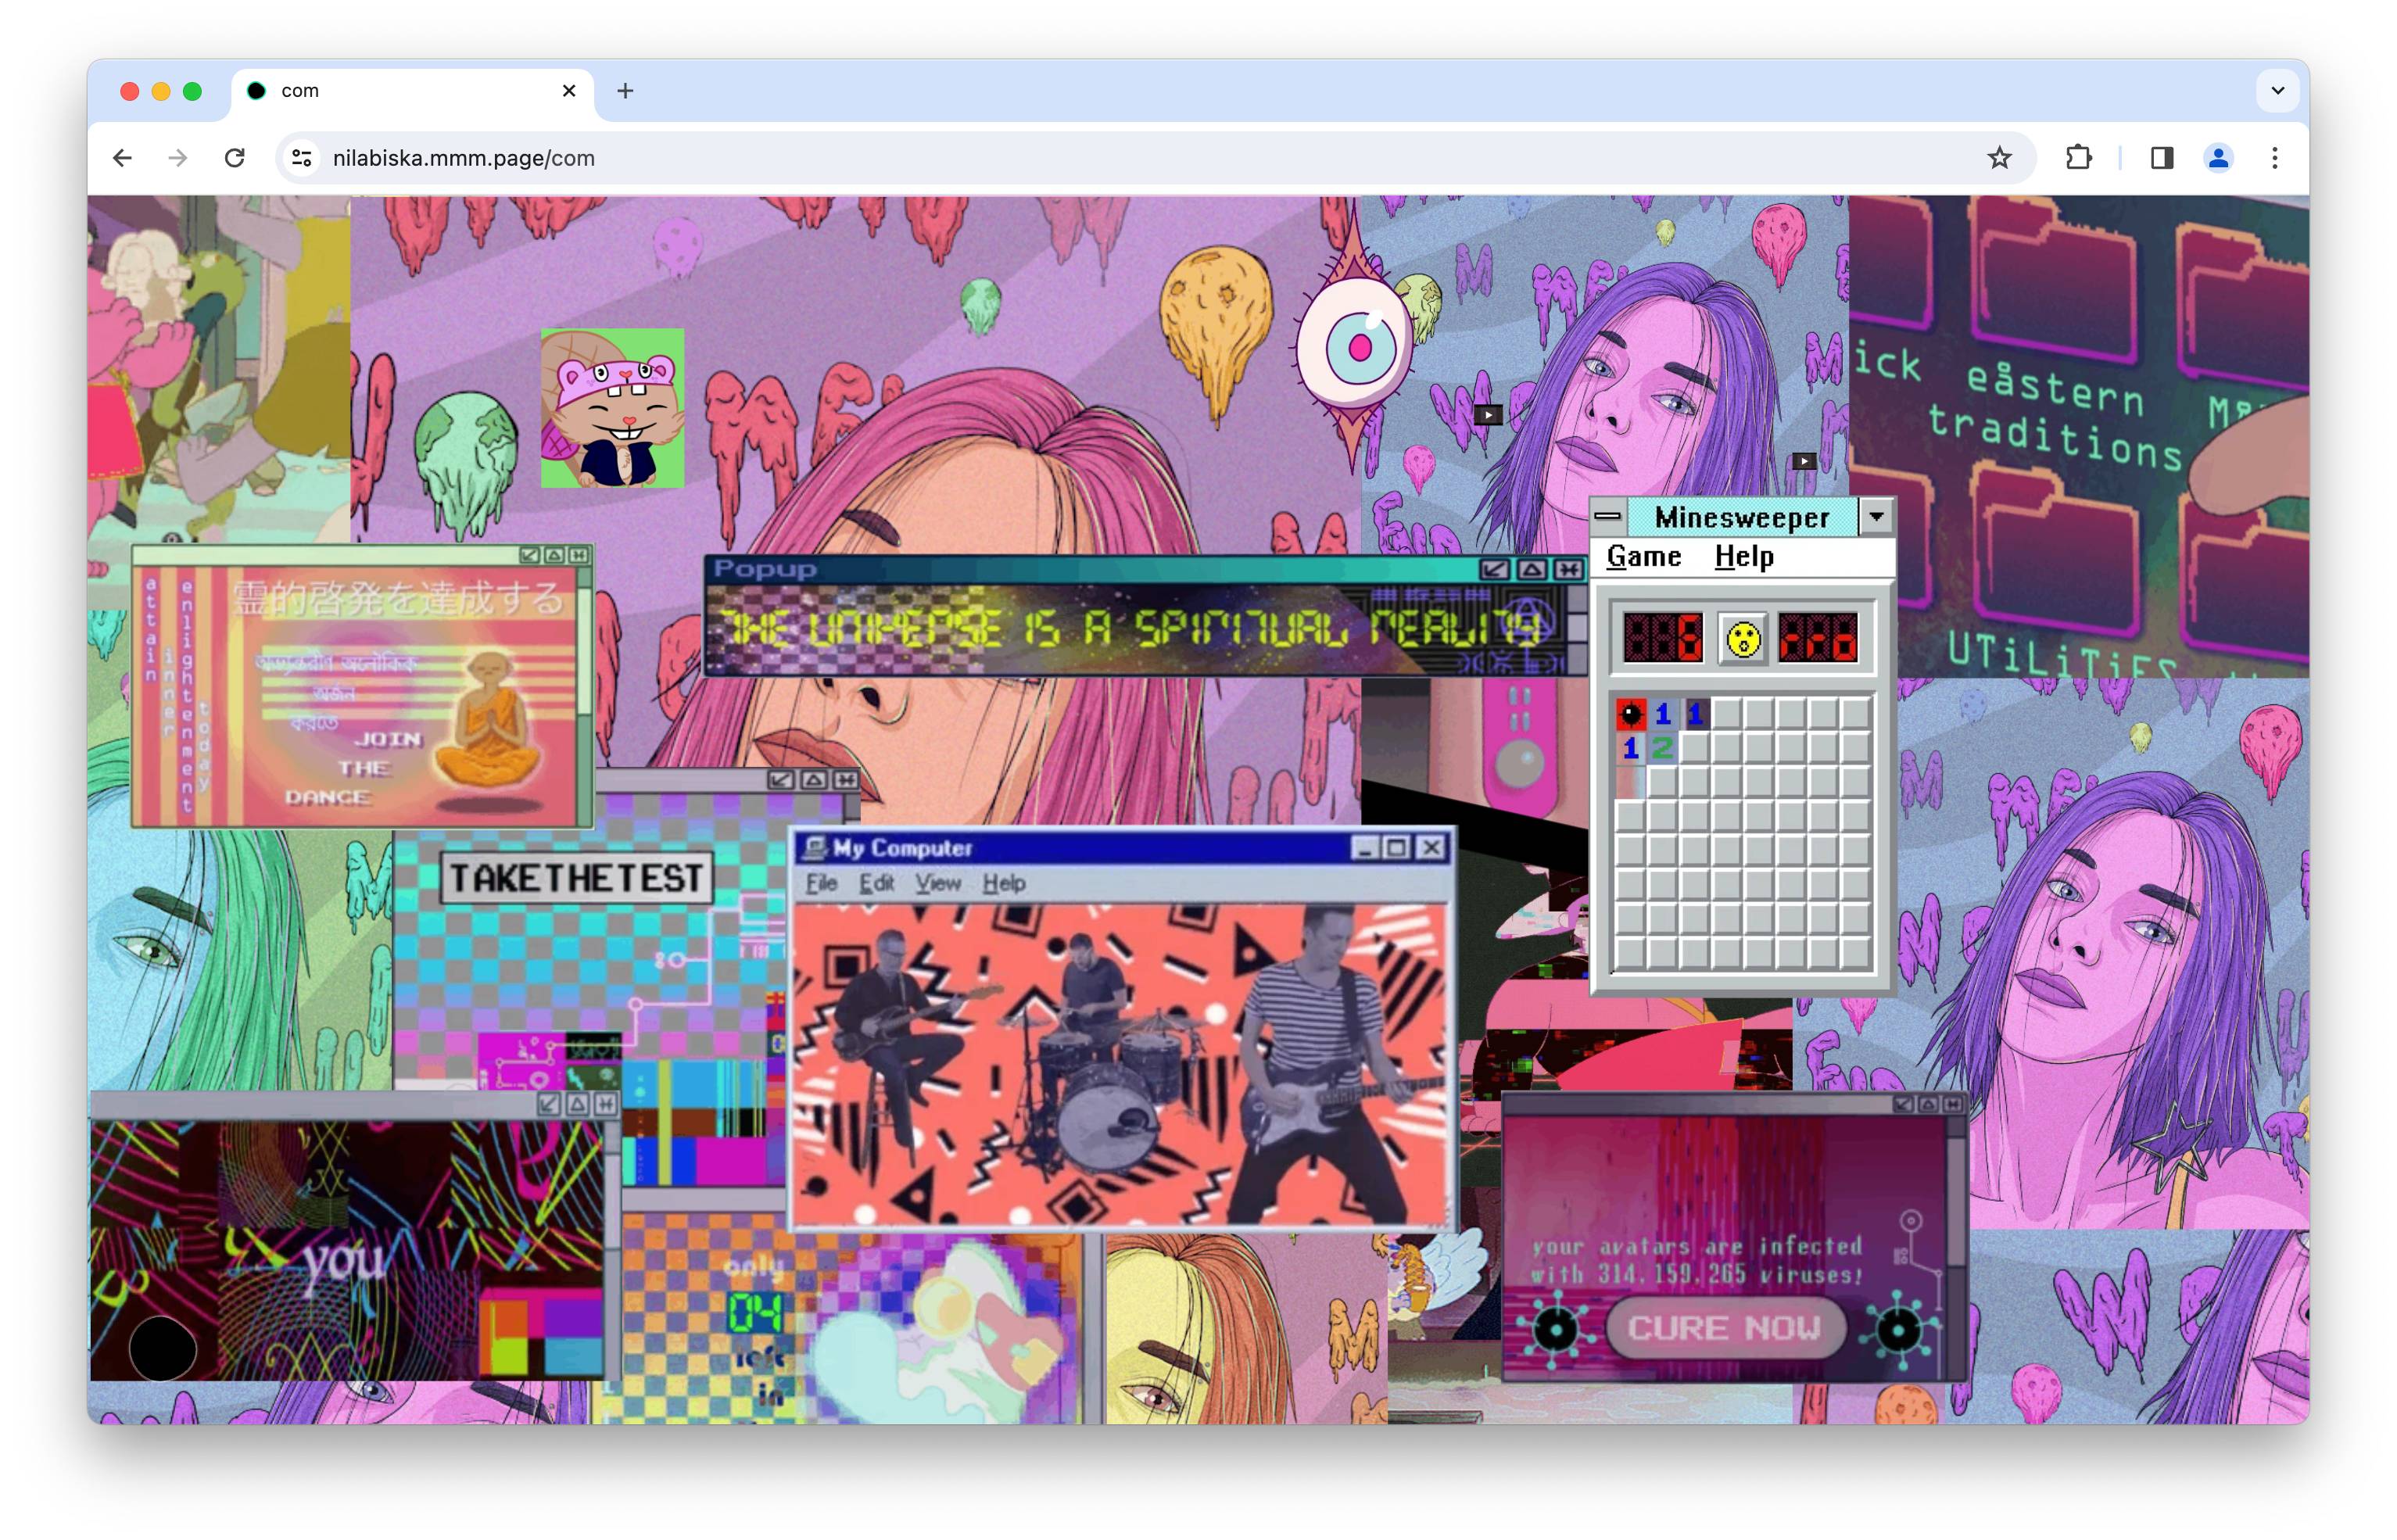The image size is (2397, 1540).
Task: Open Chrome's three-dot menu
Action: (2274, 158)
